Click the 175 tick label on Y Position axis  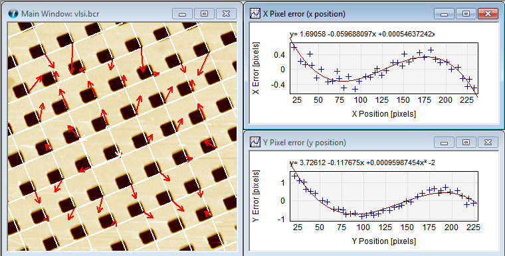pos(429,227)
